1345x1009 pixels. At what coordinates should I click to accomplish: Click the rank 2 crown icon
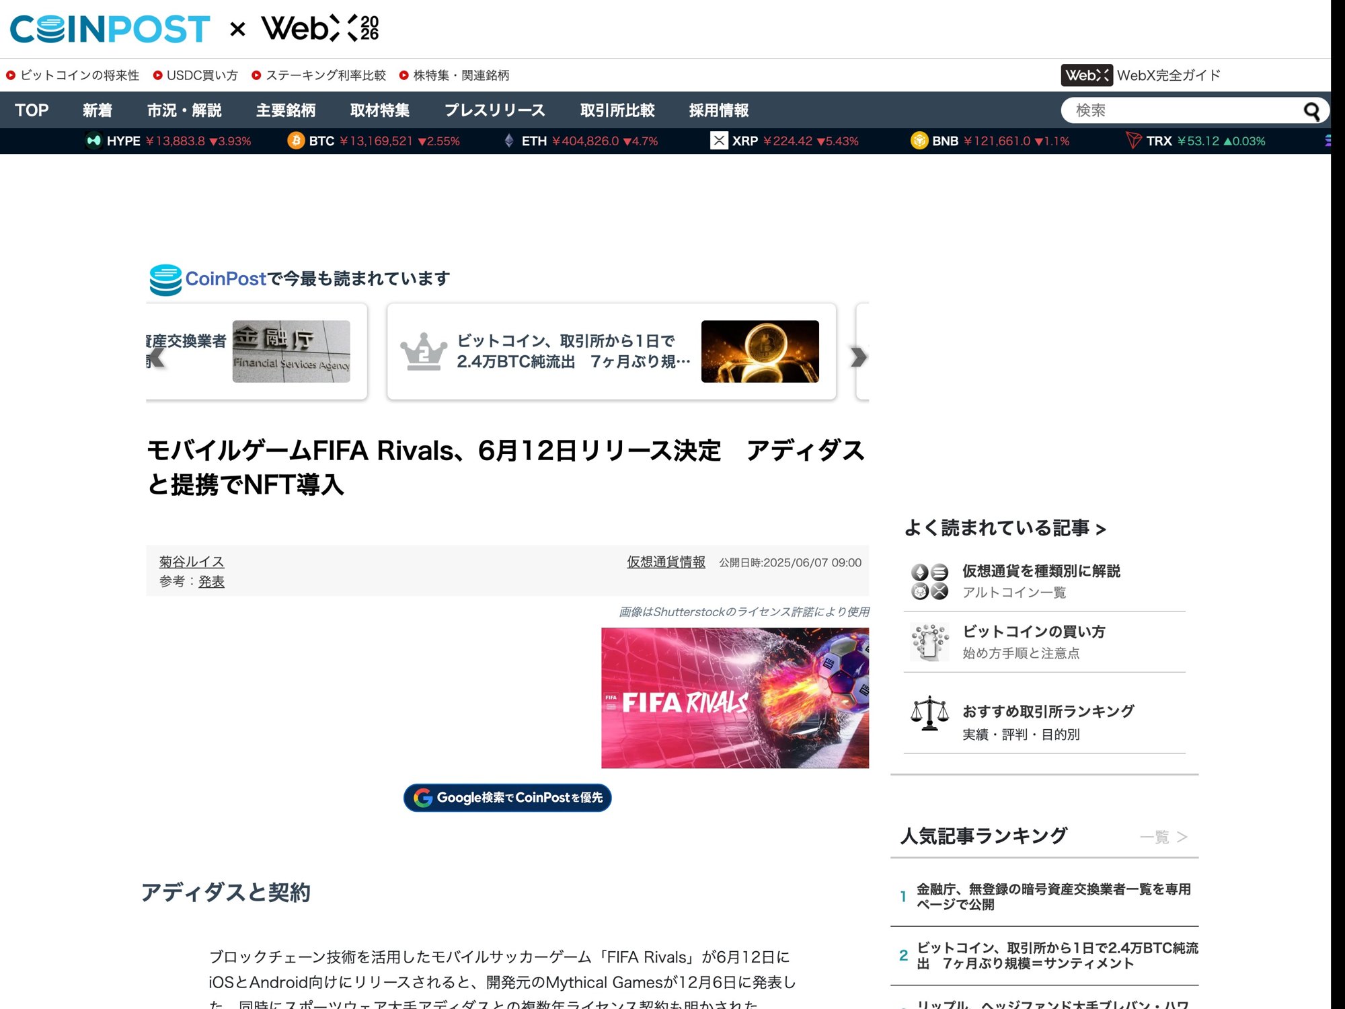tap(424, 352)
